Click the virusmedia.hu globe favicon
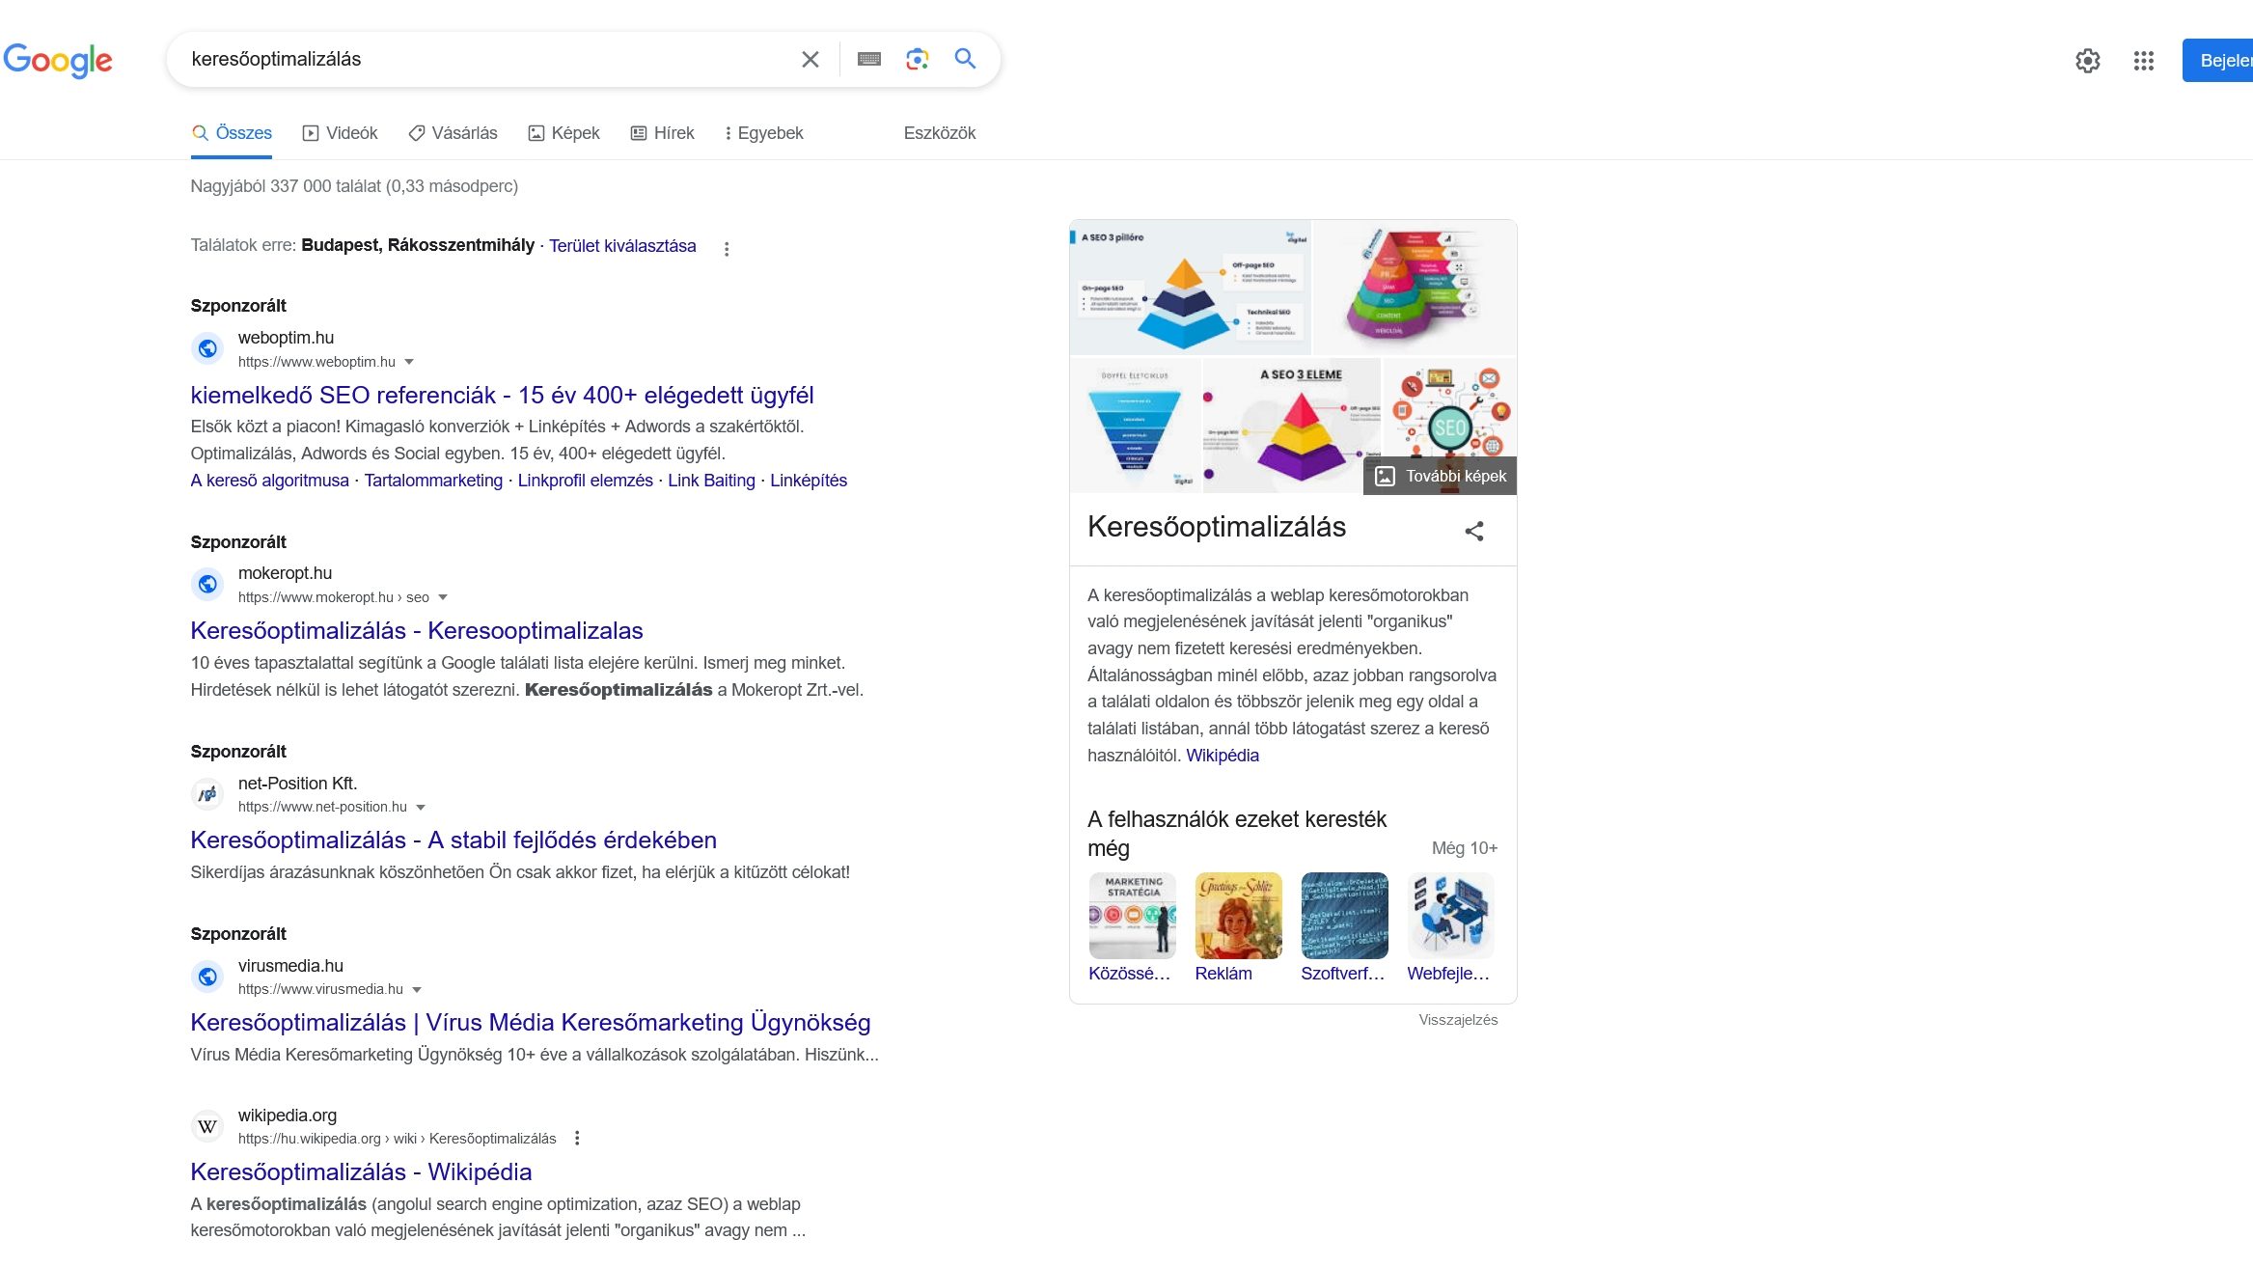 pos(207,977)
